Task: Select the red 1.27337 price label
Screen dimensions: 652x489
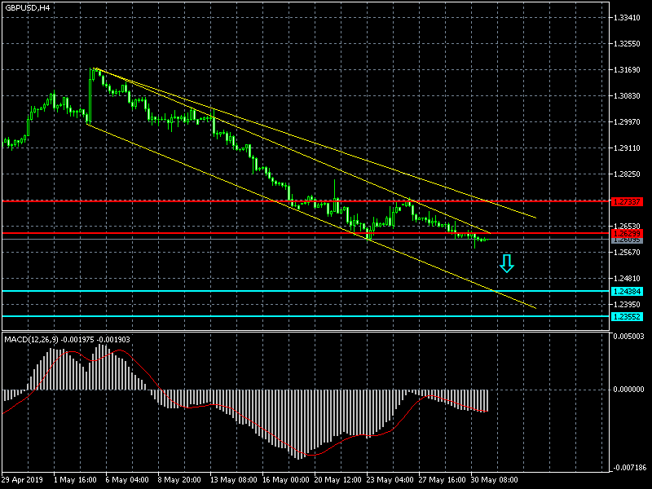Action: click(x=626, y=200)
